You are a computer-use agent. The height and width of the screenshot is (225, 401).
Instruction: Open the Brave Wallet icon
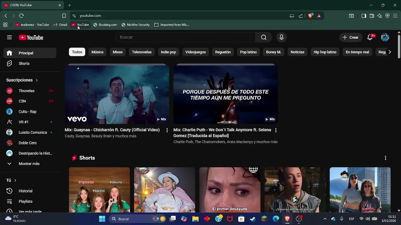click(x=372, y=16)
